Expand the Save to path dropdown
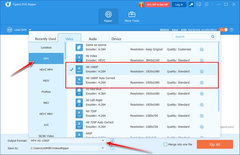This screenshot has width=240, height=155. [103, 148]
